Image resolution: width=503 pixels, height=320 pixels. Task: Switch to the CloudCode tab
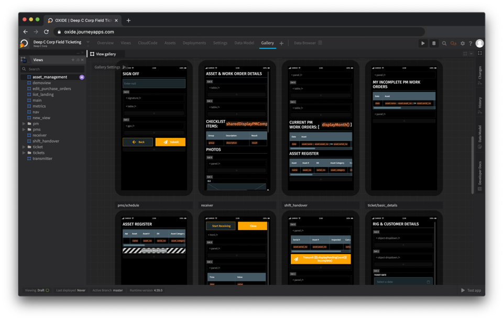point(147,43)
